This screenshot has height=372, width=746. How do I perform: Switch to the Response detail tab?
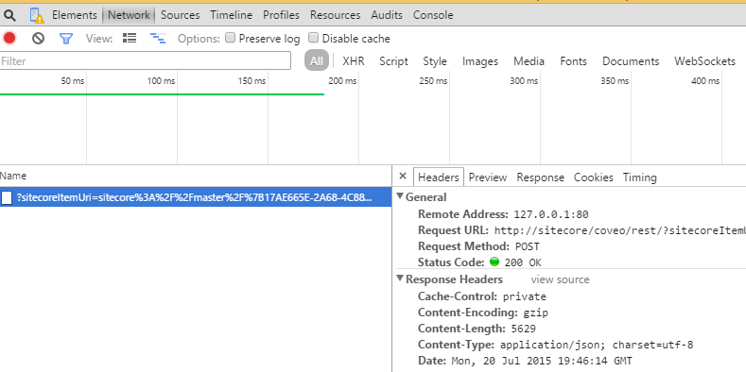[x=541, y=178]
